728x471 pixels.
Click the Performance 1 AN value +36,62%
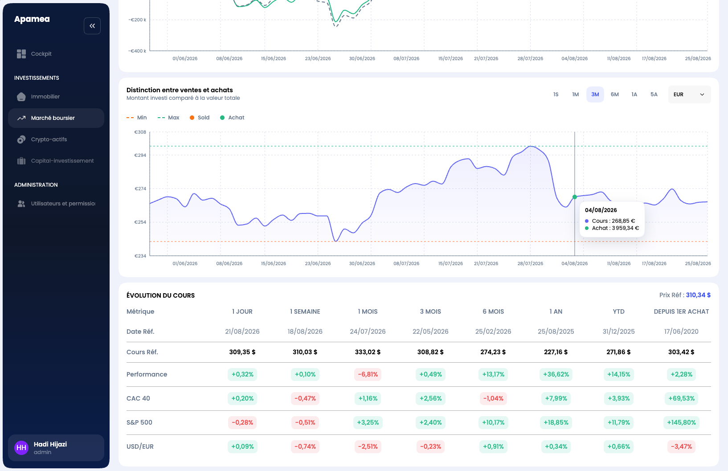[x=556, y=374]
